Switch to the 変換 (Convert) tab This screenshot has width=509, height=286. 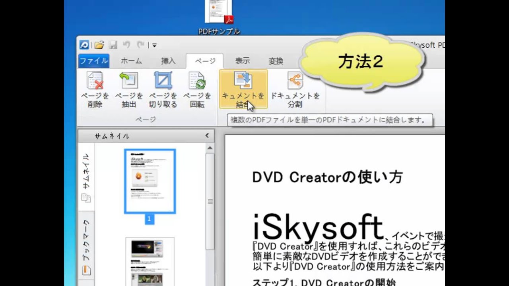[x=276, y=61]
